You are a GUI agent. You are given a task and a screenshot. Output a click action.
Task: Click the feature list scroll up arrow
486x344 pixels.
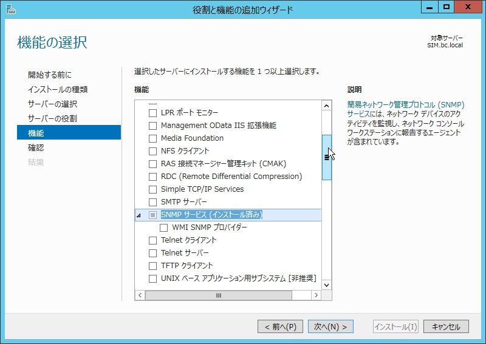[326, 106]
